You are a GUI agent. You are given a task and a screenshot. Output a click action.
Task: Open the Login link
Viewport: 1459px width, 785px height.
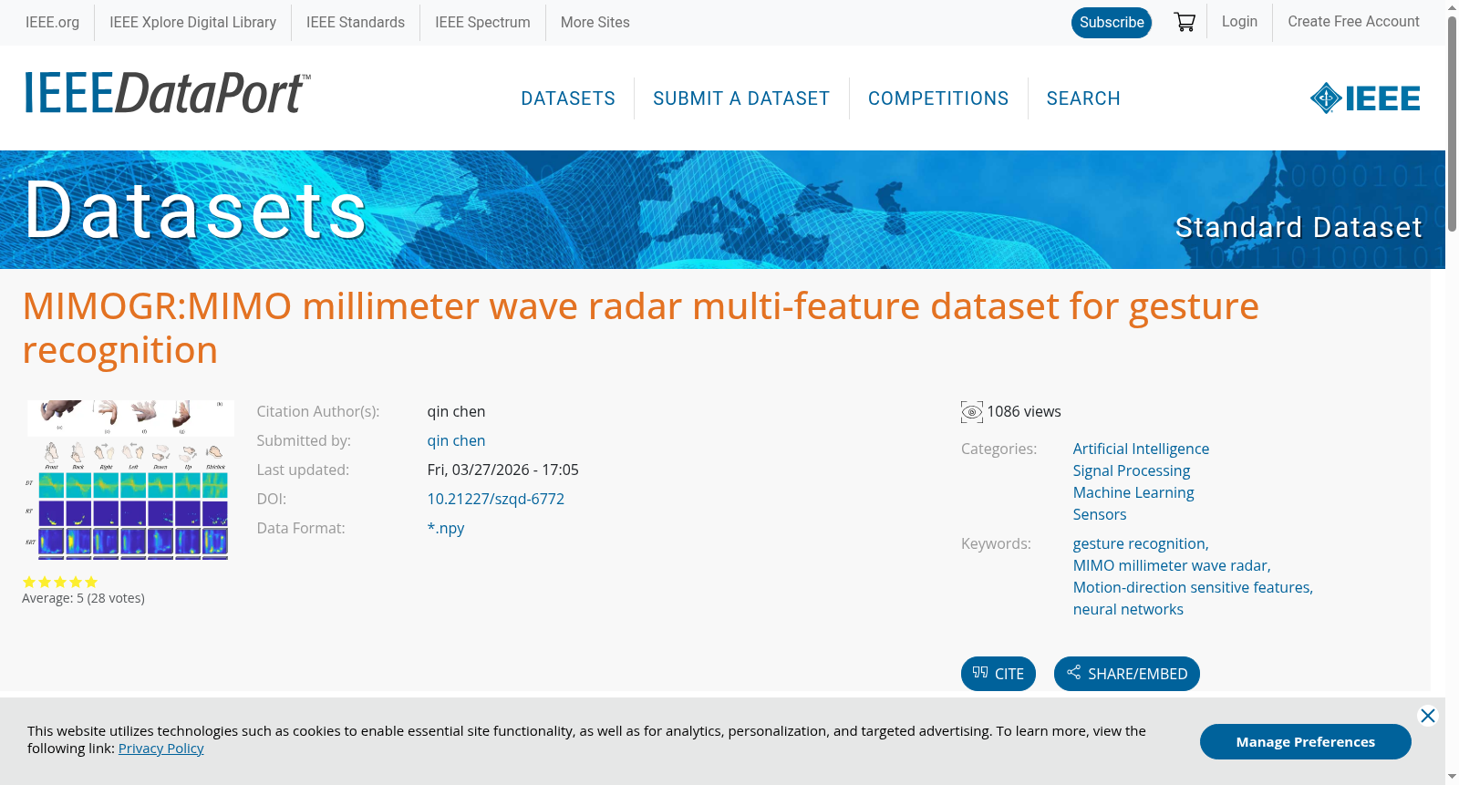click(x=1239, y=21)
